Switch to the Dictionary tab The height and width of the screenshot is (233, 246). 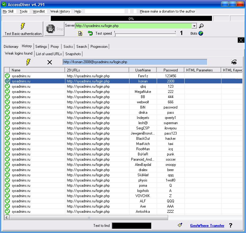pos(11,47)
